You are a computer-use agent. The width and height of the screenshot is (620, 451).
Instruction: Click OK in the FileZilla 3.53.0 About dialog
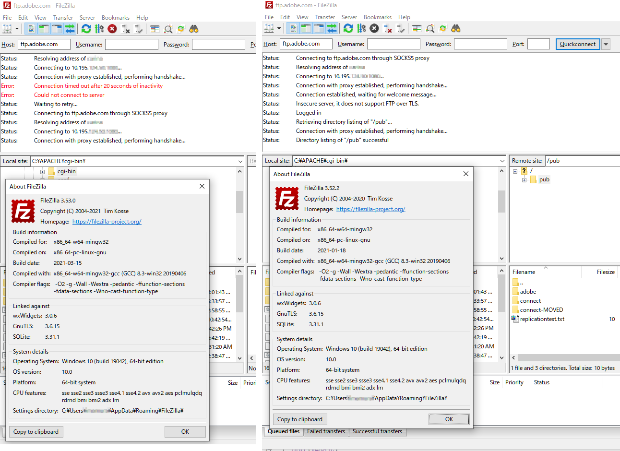(x=185, y=432)
